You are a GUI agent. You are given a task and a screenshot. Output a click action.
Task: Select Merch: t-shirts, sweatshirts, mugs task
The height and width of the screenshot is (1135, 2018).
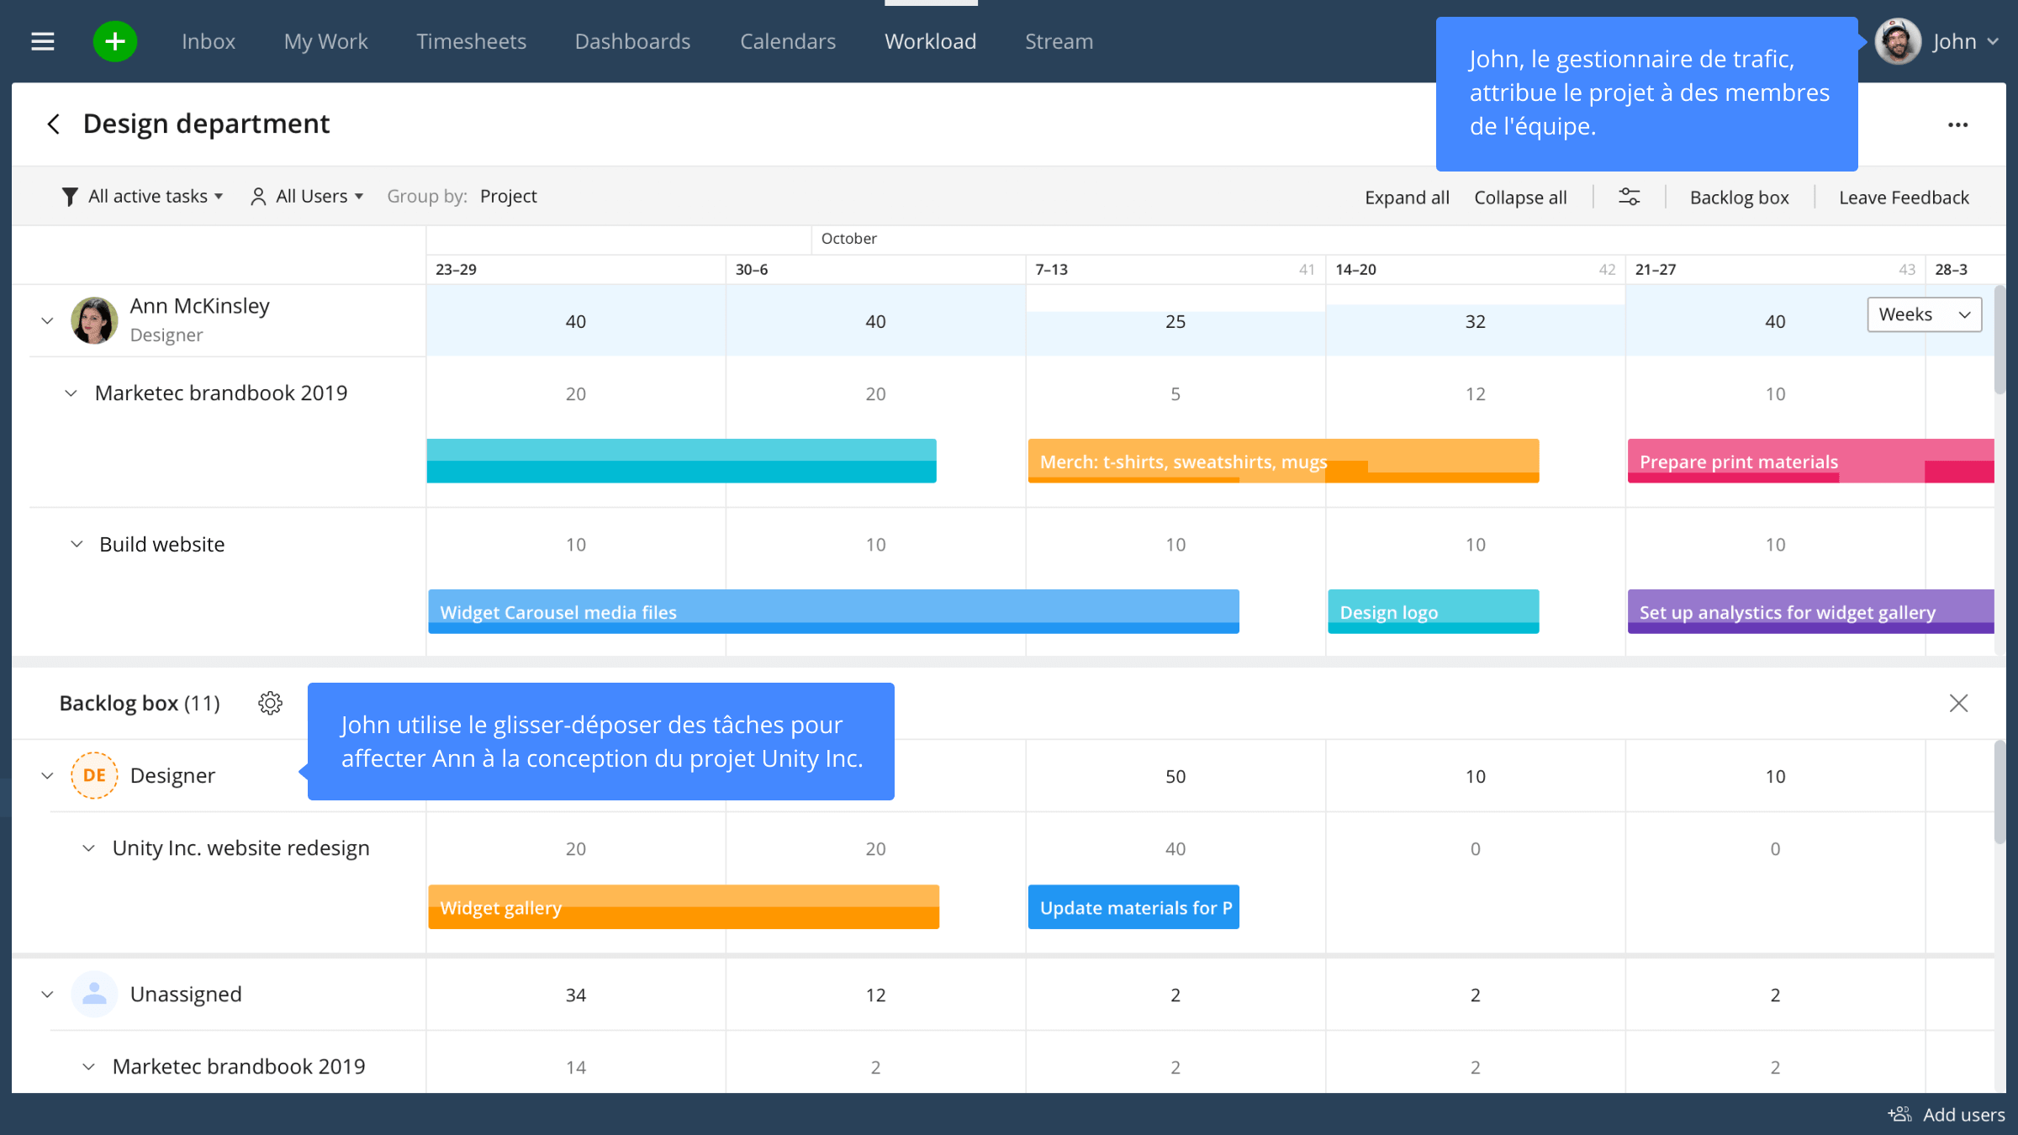click(x=1283, y=461)
